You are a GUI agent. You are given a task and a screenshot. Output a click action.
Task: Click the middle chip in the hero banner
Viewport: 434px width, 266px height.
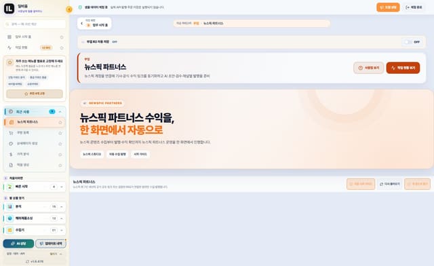click(x=117, y=154)
